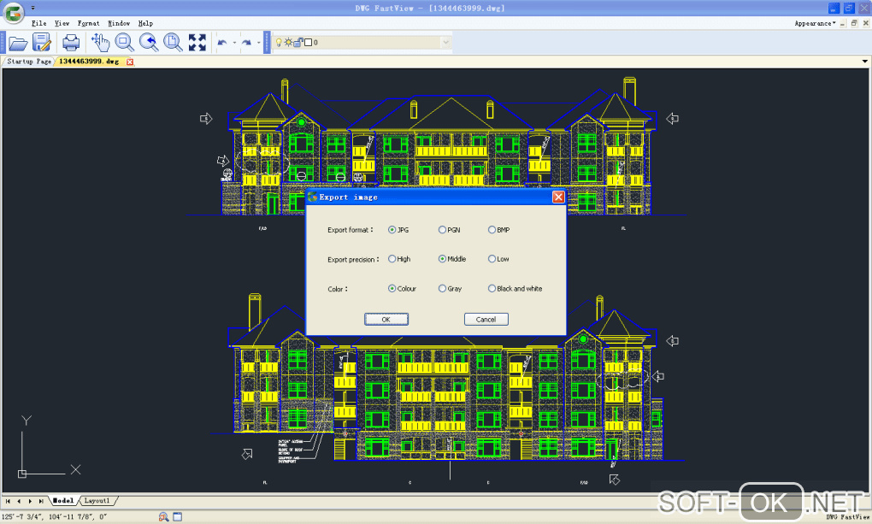Select the Pan hand tool

[x=100, y=42]
